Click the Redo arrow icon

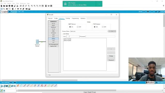coord(29,6)
